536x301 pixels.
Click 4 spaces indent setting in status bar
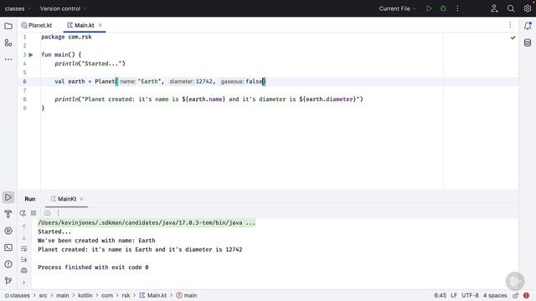[x=495, y=295]
